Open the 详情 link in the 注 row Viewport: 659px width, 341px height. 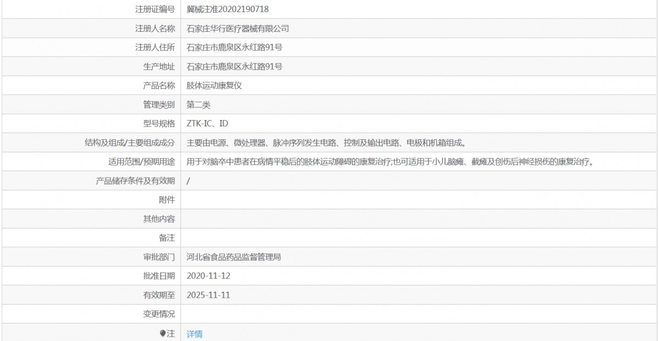pyautogui.click(x=194, y=333)
